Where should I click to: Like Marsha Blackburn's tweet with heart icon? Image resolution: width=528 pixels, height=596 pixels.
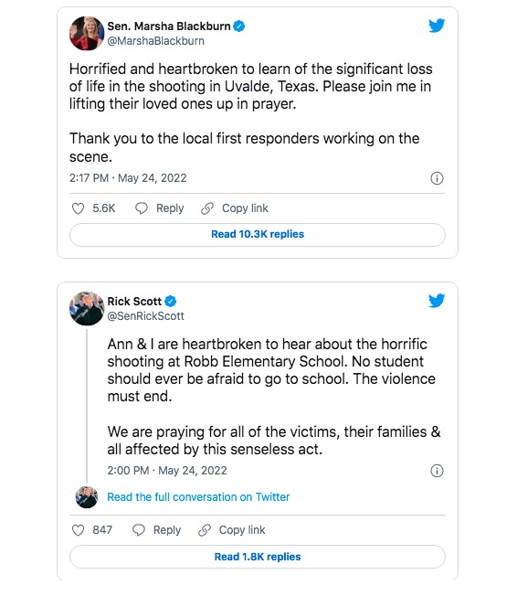tap(78, 208)
